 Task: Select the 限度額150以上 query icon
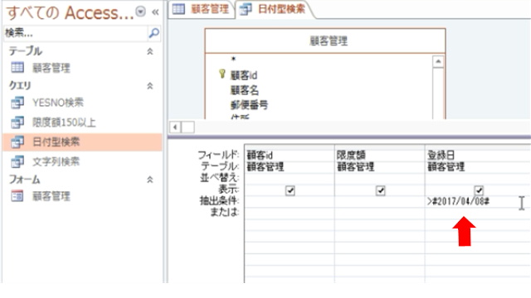17,123
